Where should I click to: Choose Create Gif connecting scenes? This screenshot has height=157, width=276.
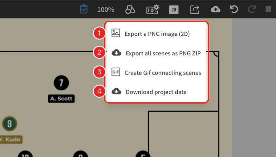pos(156,72)
